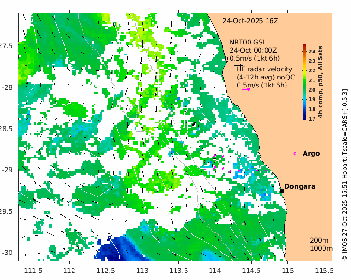Image resolution: width=351 pixels, height=280 pixels.
Task: Click the latitude tick label -28
Action: pyautogui.click(x=8, y=87)
